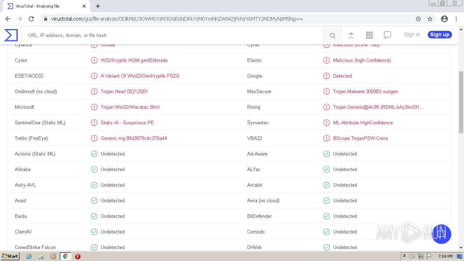Show hidden tray icons arrow
464x261 pixels.
[x=404, y=256]
